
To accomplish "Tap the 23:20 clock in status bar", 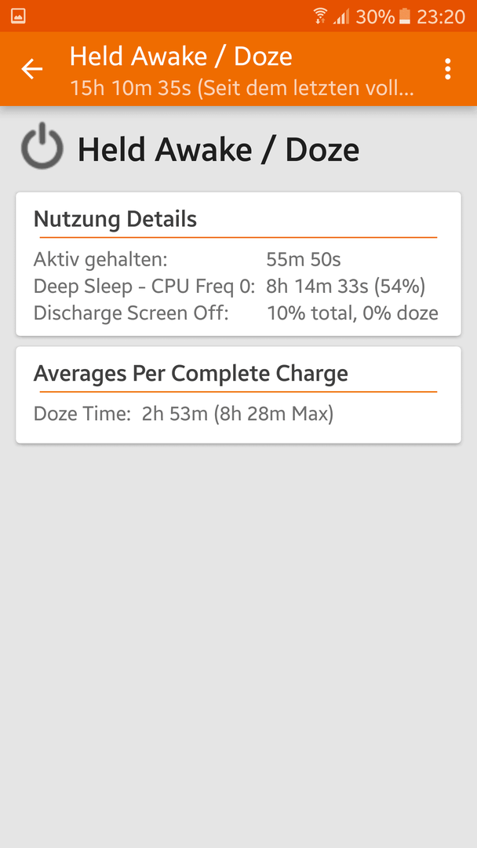I will click(x=441, y=16).
